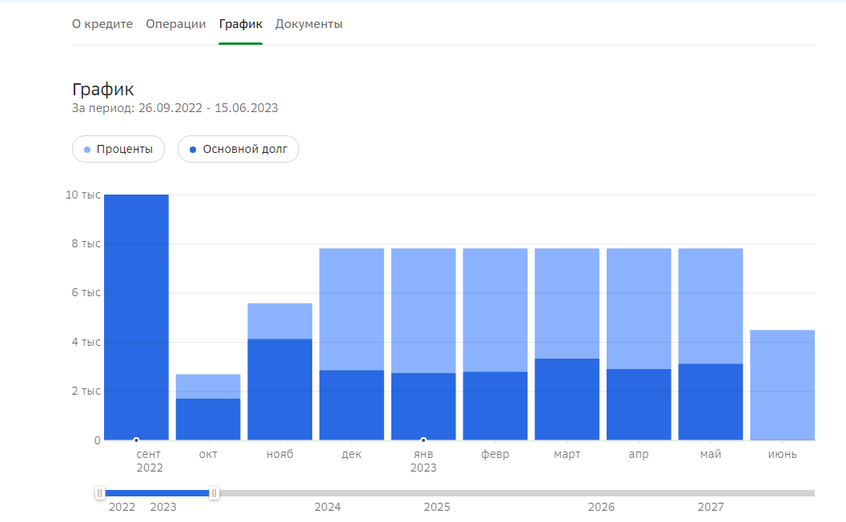Click the апр axis label

[639, 454]
